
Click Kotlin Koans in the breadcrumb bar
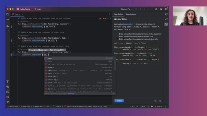13,107
